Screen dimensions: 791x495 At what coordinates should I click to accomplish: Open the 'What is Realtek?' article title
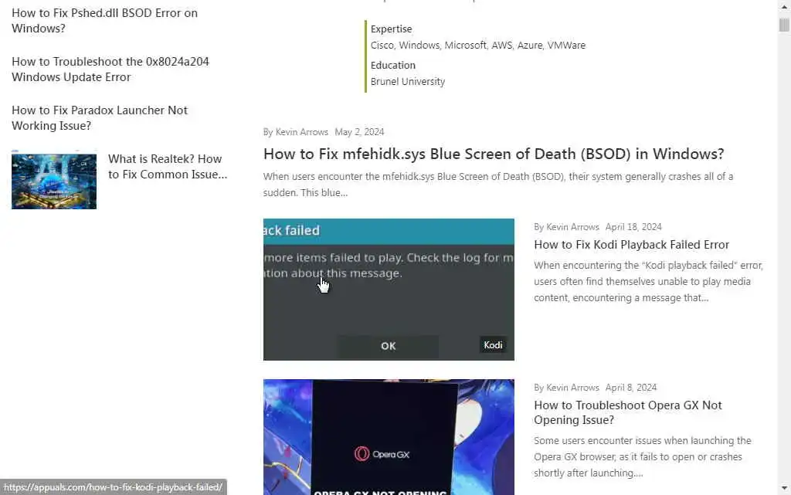click(x=168, y=166)
